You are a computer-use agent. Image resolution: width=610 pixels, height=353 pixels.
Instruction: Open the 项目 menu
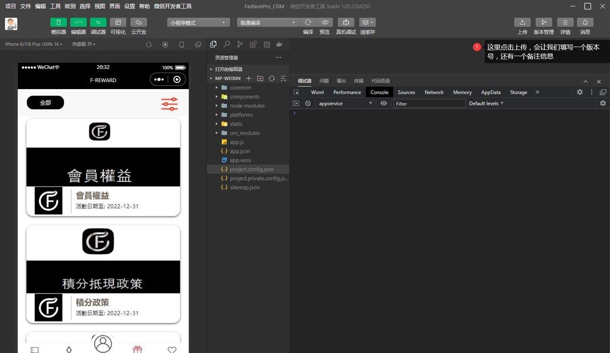point(10,6)
